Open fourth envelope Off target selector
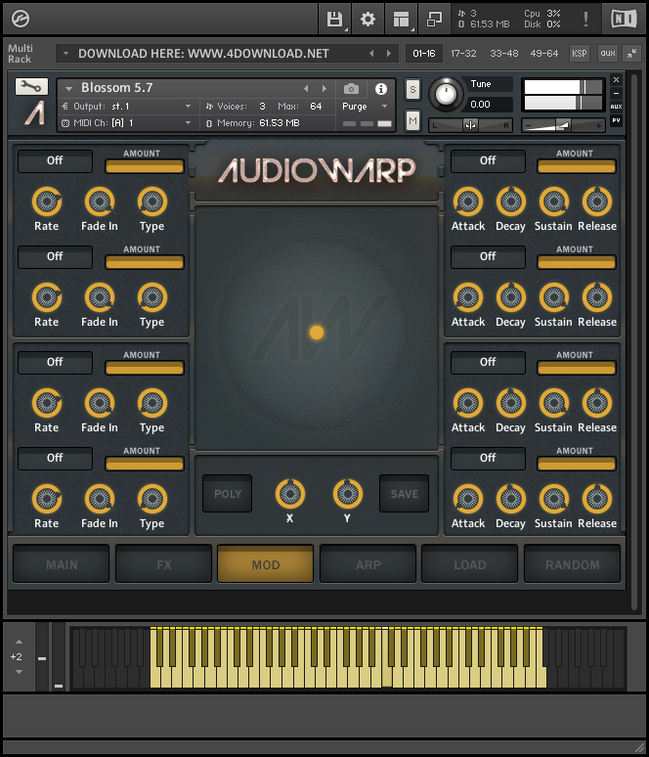Image resolution: width=649 pixels, height=757 pixels. (x=488, y=458)
